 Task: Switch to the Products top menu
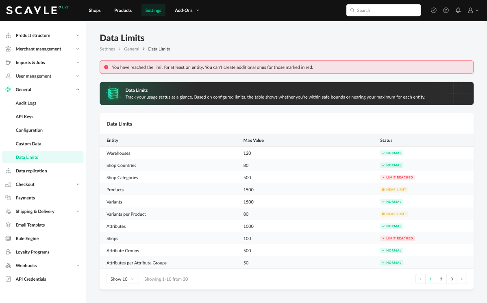coord(123,11)
